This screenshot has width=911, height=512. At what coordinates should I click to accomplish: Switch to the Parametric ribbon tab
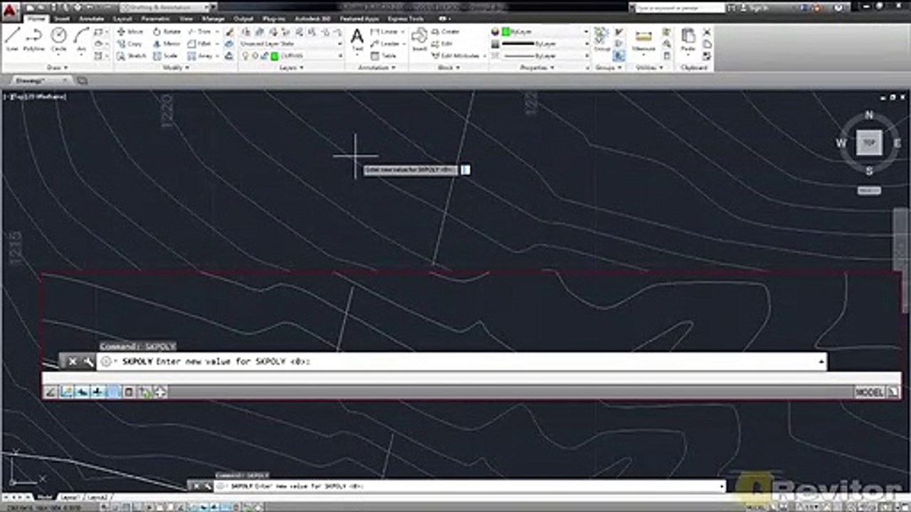pos(155,18)
